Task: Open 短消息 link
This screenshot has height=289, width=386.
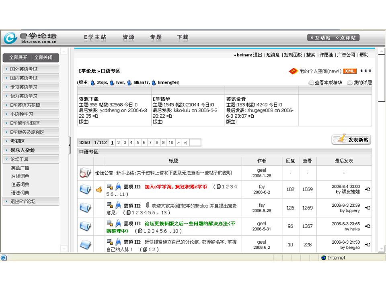Action: (x=273, y=55)
